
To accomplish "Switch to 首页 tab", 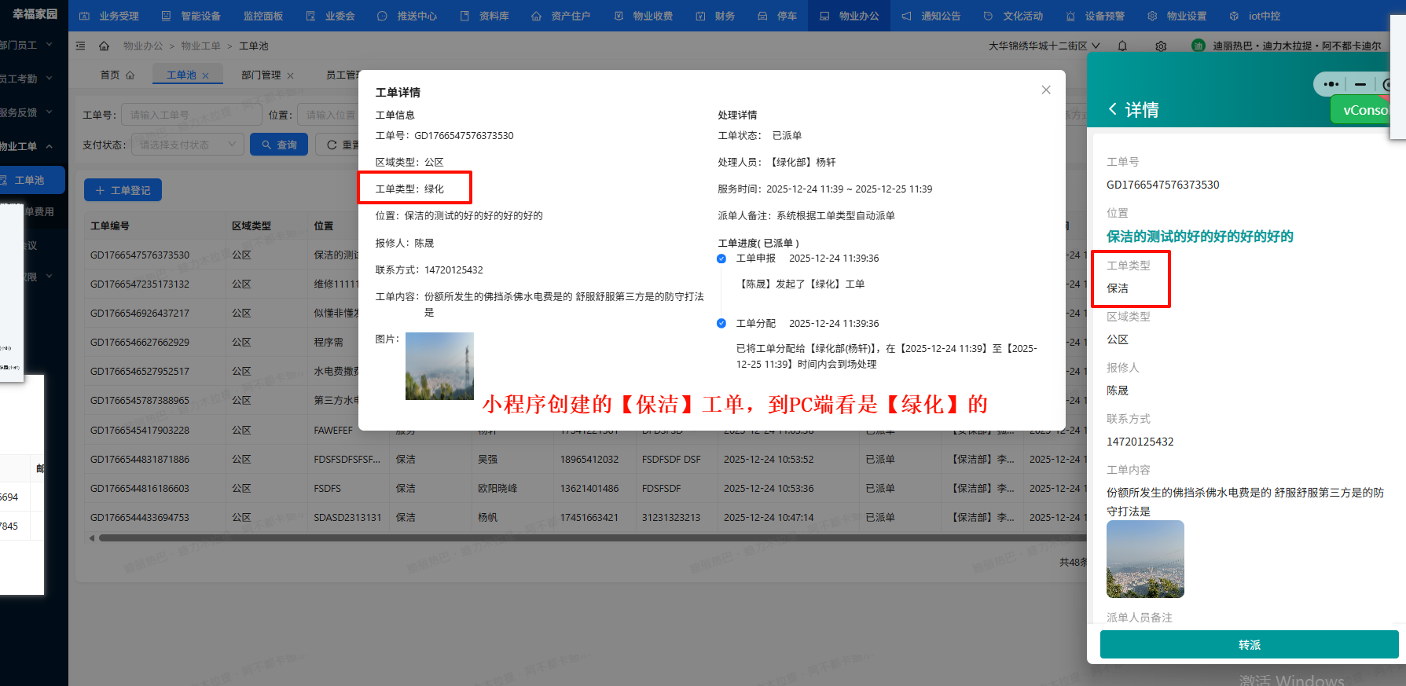I will click(117, 75).
